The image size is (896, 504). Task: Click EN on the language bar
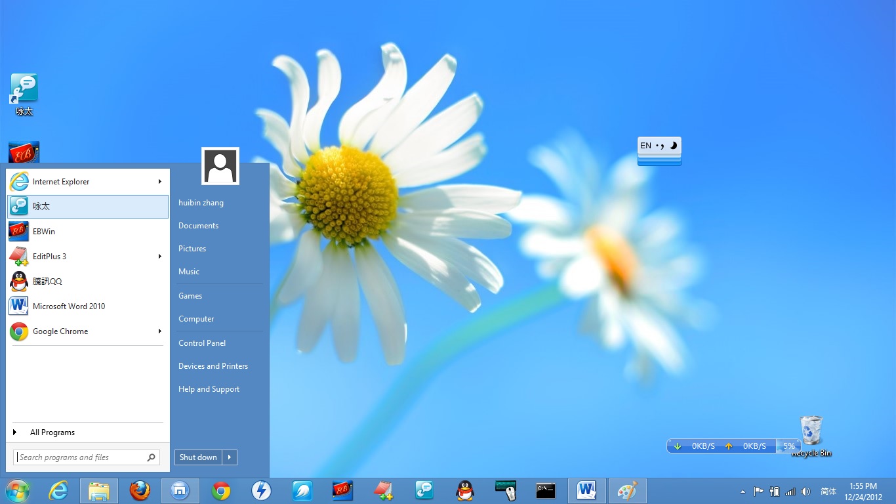pyautogui.click(x=645, y=146)
